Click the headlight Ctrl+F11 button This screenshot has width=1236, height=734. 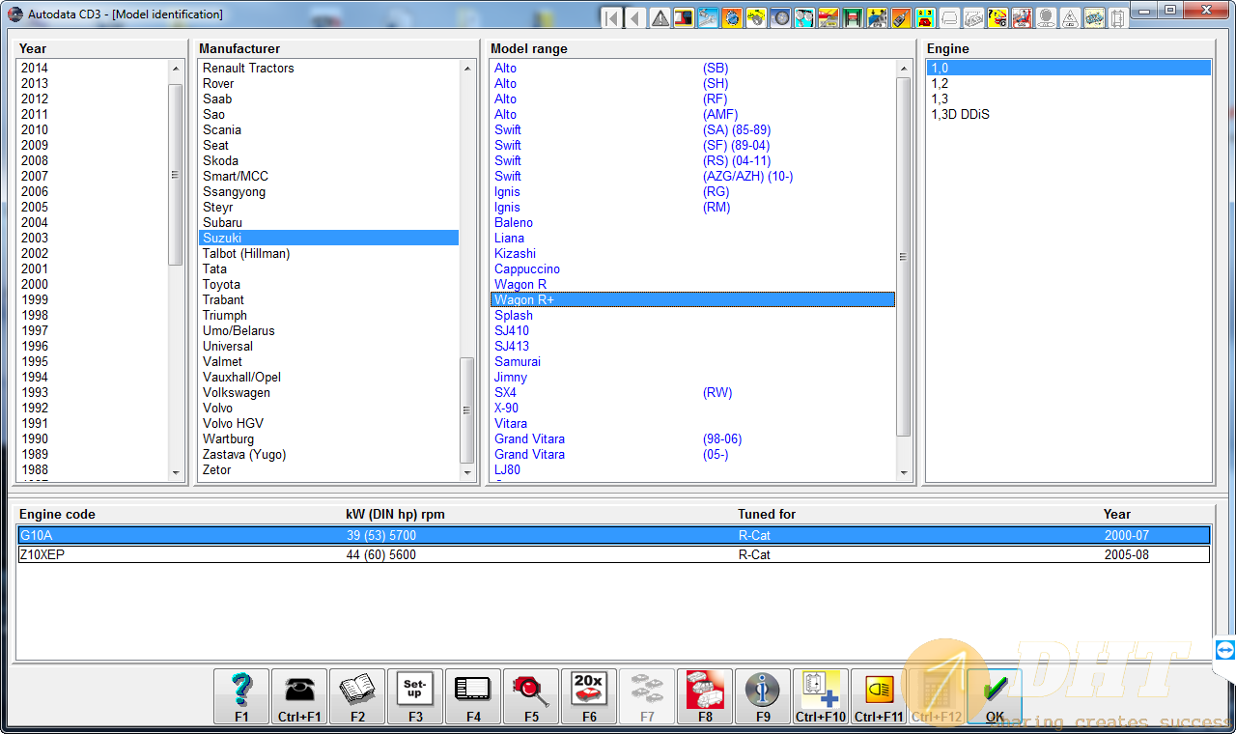click(879, 695)
